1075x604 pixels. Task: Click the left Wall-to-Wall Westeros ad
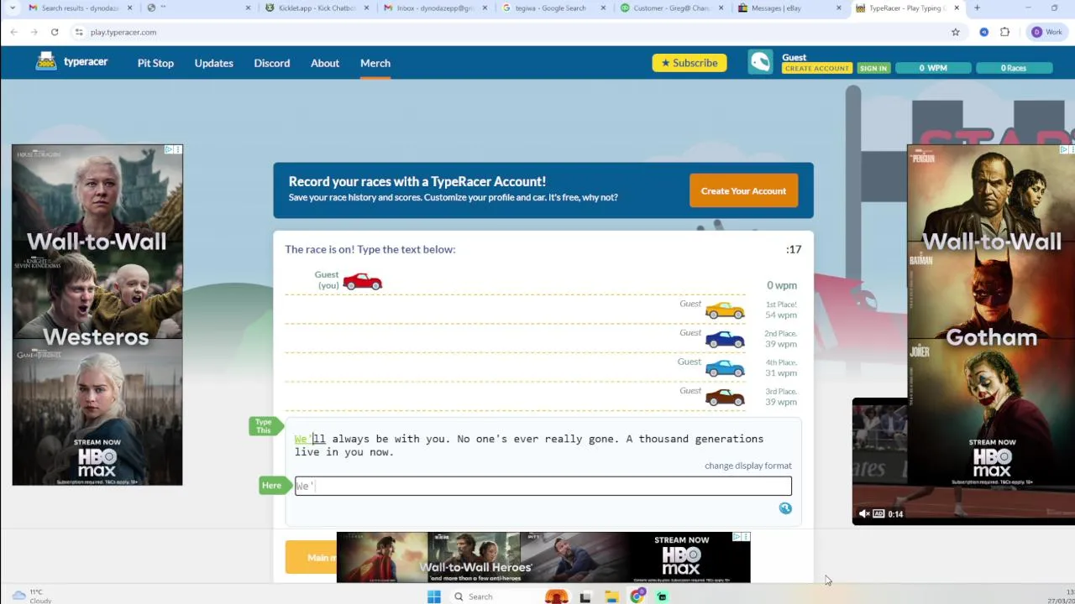coord(97,315)
